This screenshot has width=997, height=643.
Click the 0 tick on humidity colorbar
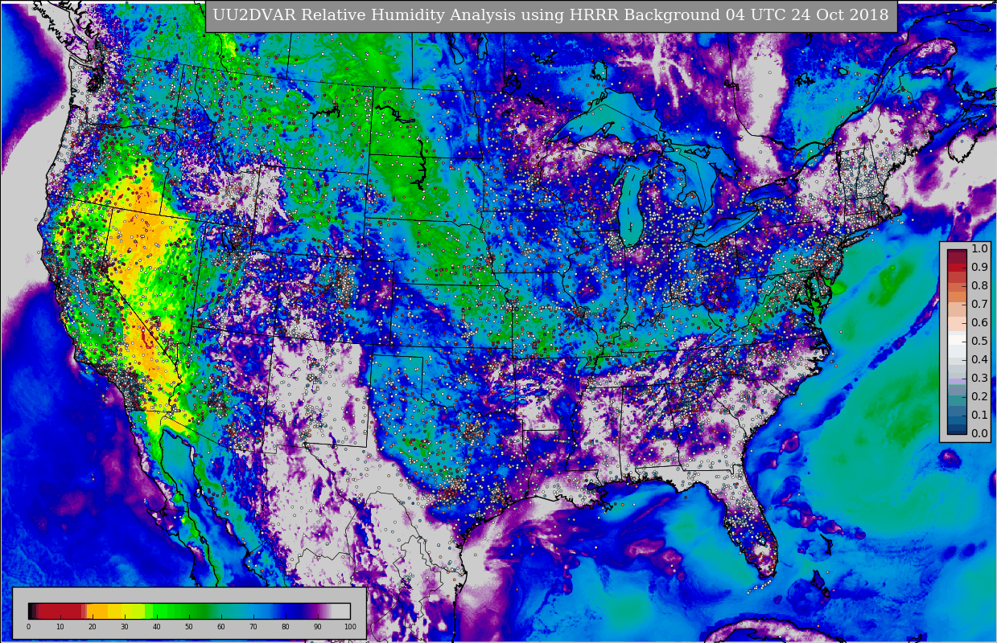(28, 626)
